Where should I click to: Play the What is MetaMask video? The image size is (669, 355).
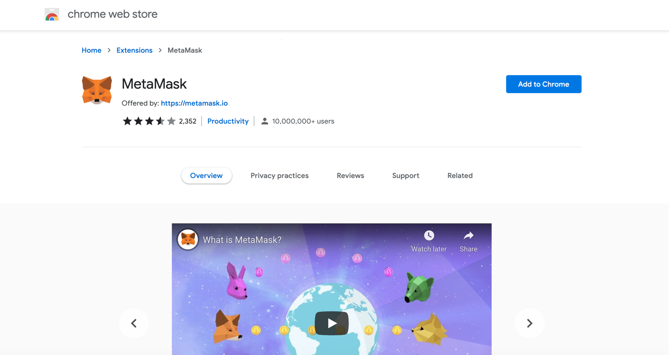332,323
